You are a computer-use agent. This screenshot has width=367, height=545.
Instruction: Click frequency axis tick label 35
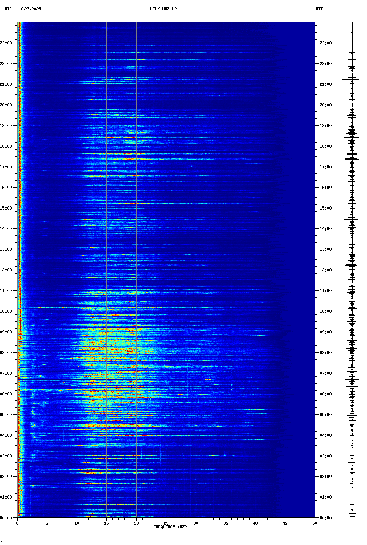point(226,523)
